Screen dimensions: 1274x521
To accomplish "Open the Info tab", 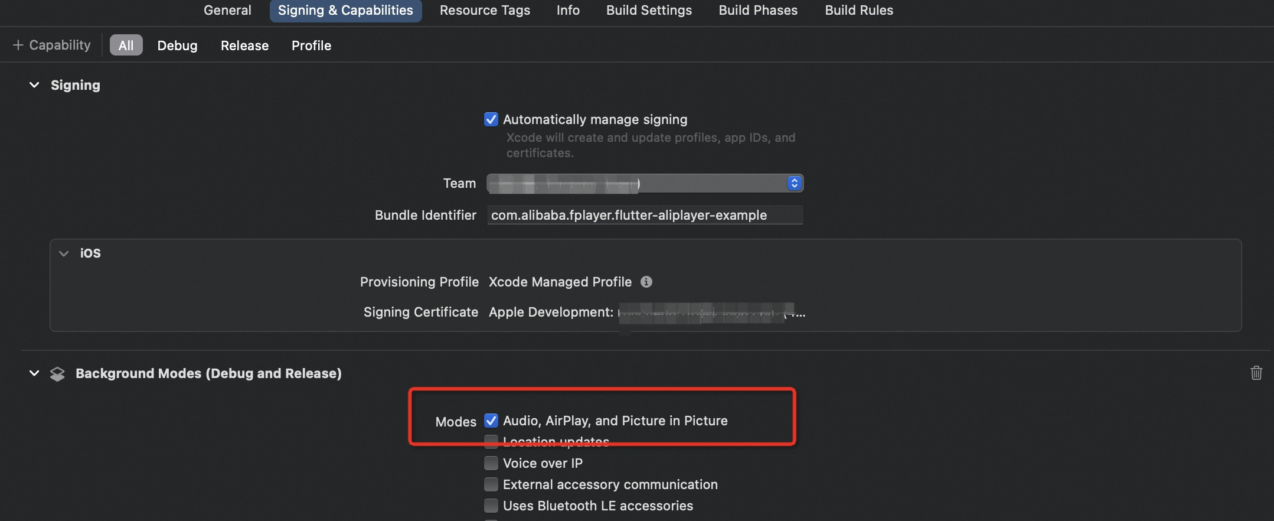I will pyautogui.click(x=568, y=11).
